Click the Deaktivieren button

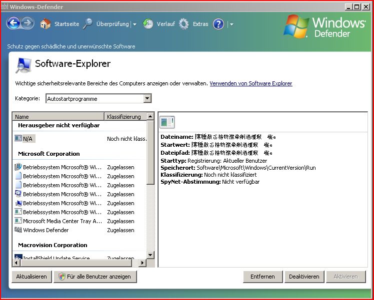click(304, 277)
